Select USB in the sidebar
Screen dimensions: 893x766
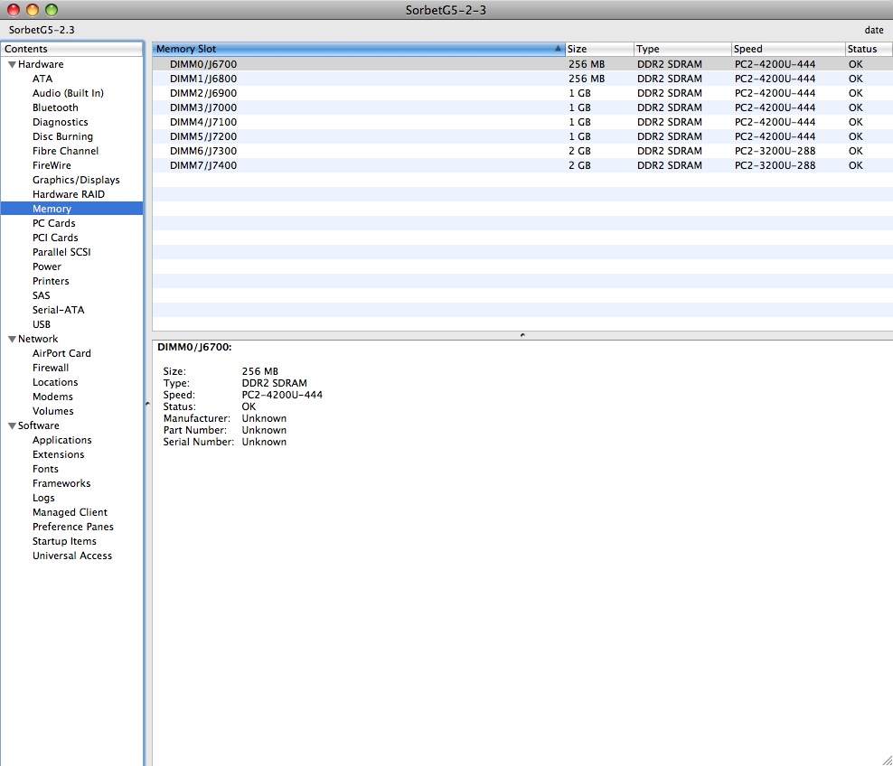coord(42,324)
